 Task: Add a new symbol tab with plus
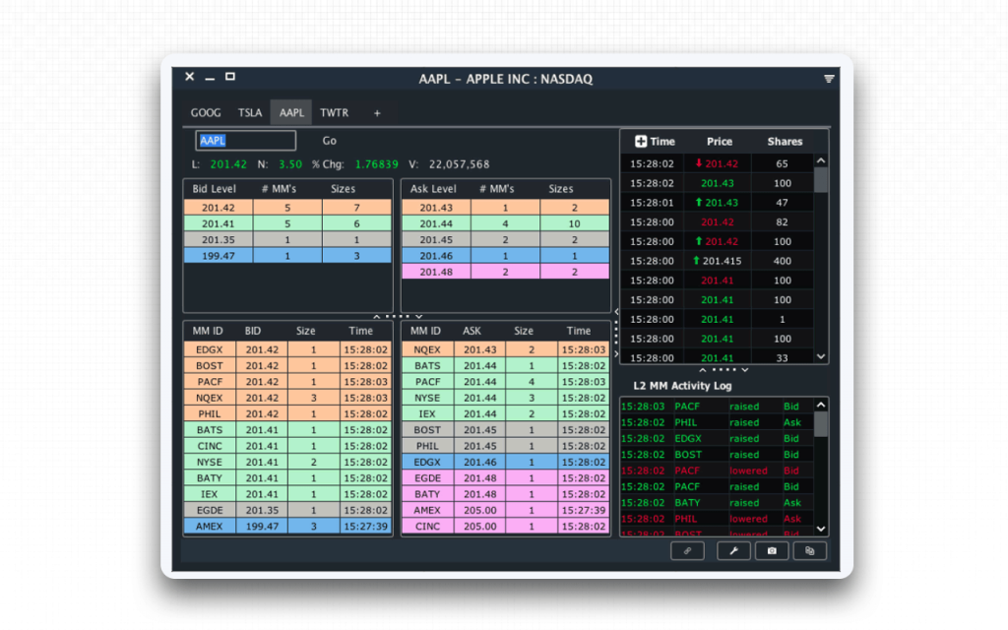click(377, 113)
